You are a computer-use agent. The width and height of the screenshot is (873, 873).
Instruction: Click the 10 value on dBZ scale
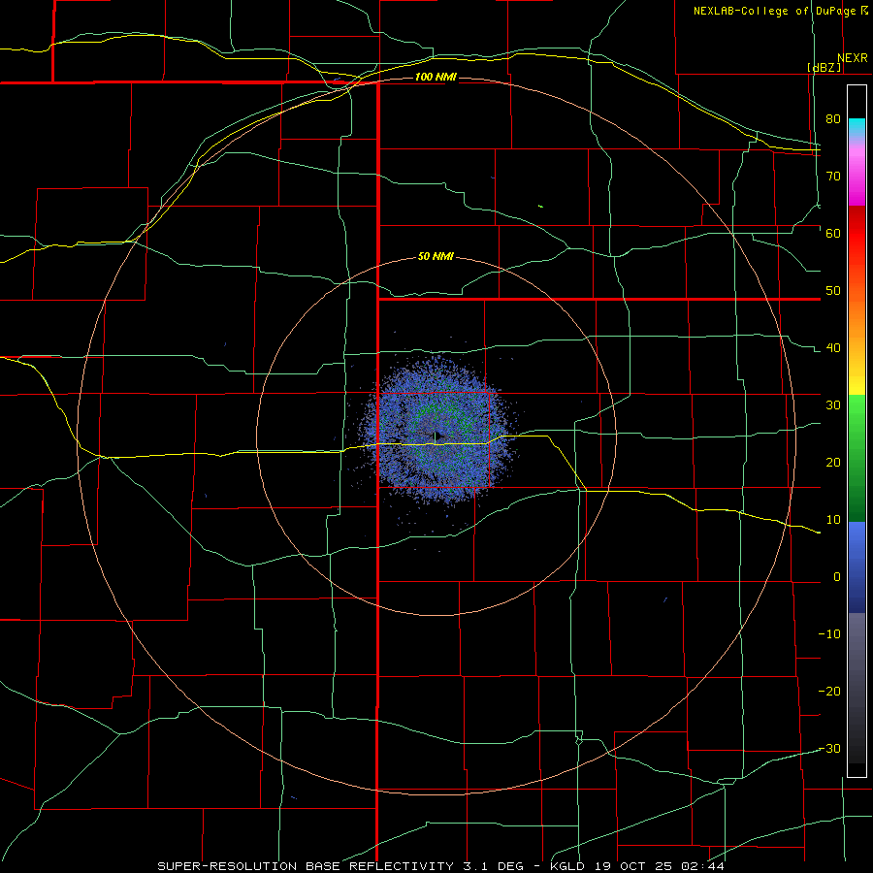point(833,520)
